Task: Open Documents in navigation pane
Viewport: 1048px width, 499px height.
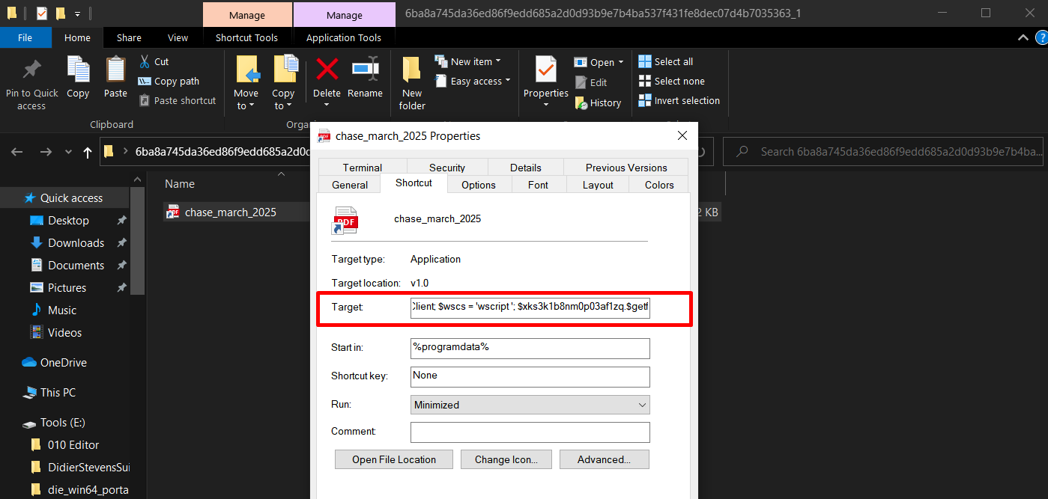Action: [76, 265]
